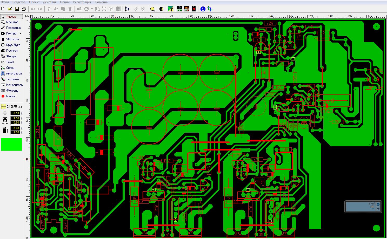This screenshot has width=387, height=239.
Task: Open the selector panel icon with question mark
Action: (x=179, y=9)
